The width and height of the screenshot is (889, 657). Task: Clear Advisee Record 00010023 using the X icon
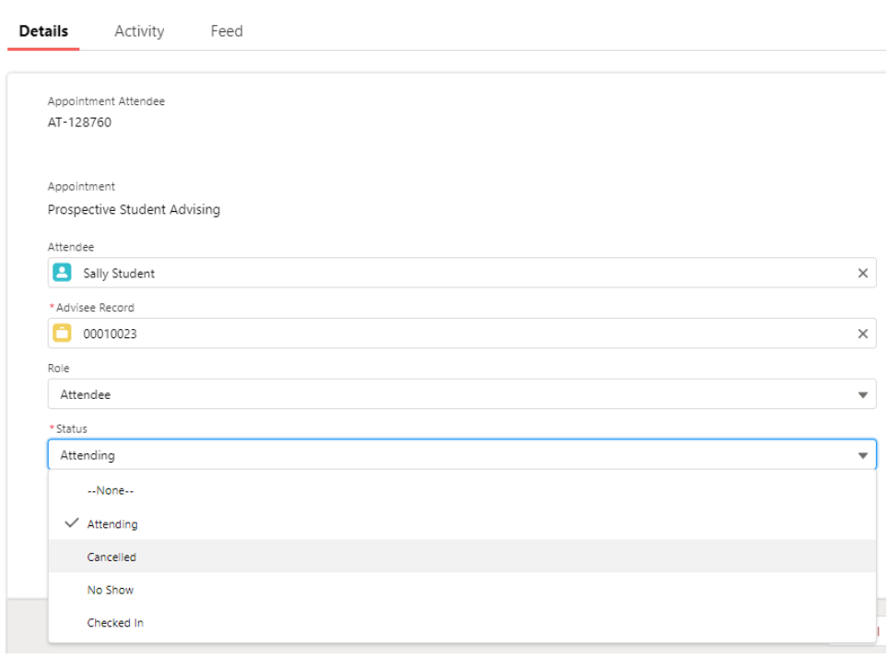(x=863, y=334)
